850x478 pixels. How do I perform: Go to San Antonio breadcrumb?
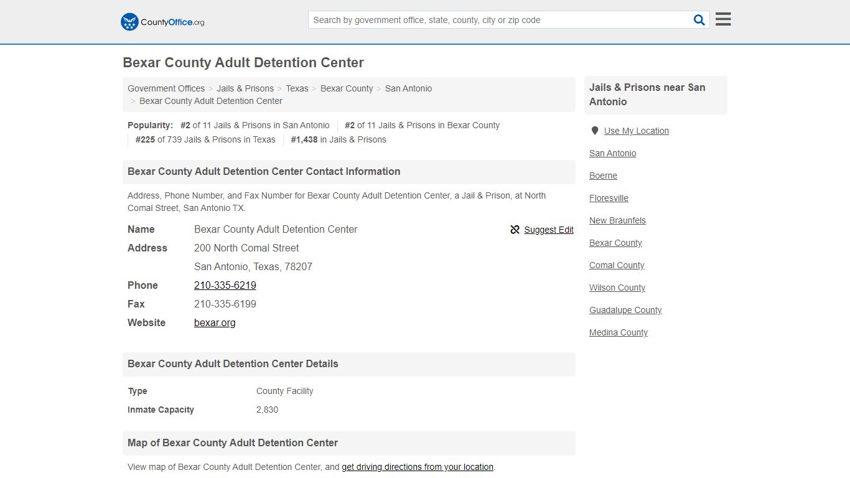[408, 88]
